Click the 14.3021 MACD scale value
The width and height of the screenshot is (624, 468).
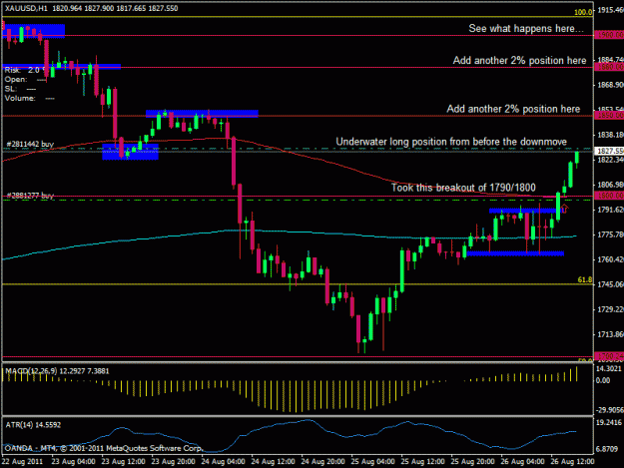click(609, 368)
